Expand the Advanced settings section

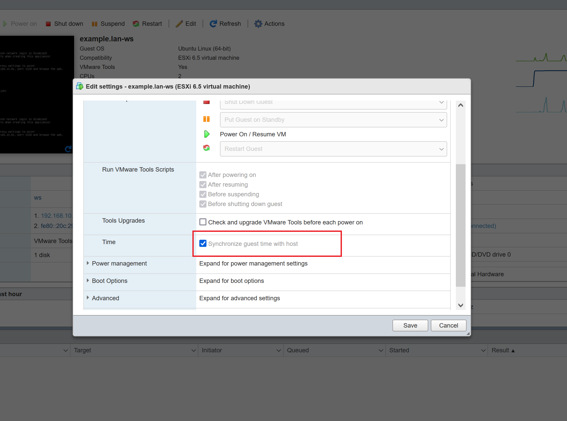click(88, 298)
